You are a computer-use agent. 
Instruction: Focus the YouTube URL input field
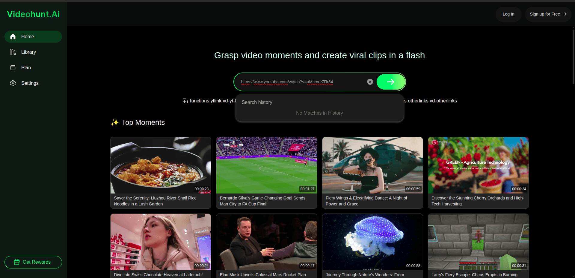coord(302,82)
